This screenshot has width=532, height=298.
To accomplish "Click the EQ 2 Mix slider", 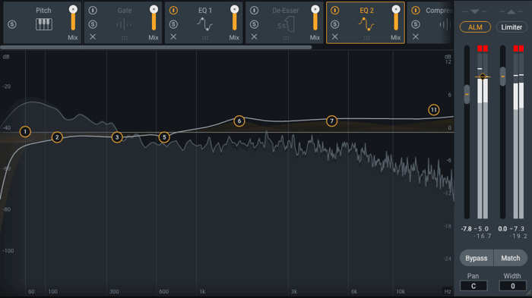I will [x=396, y=18].
